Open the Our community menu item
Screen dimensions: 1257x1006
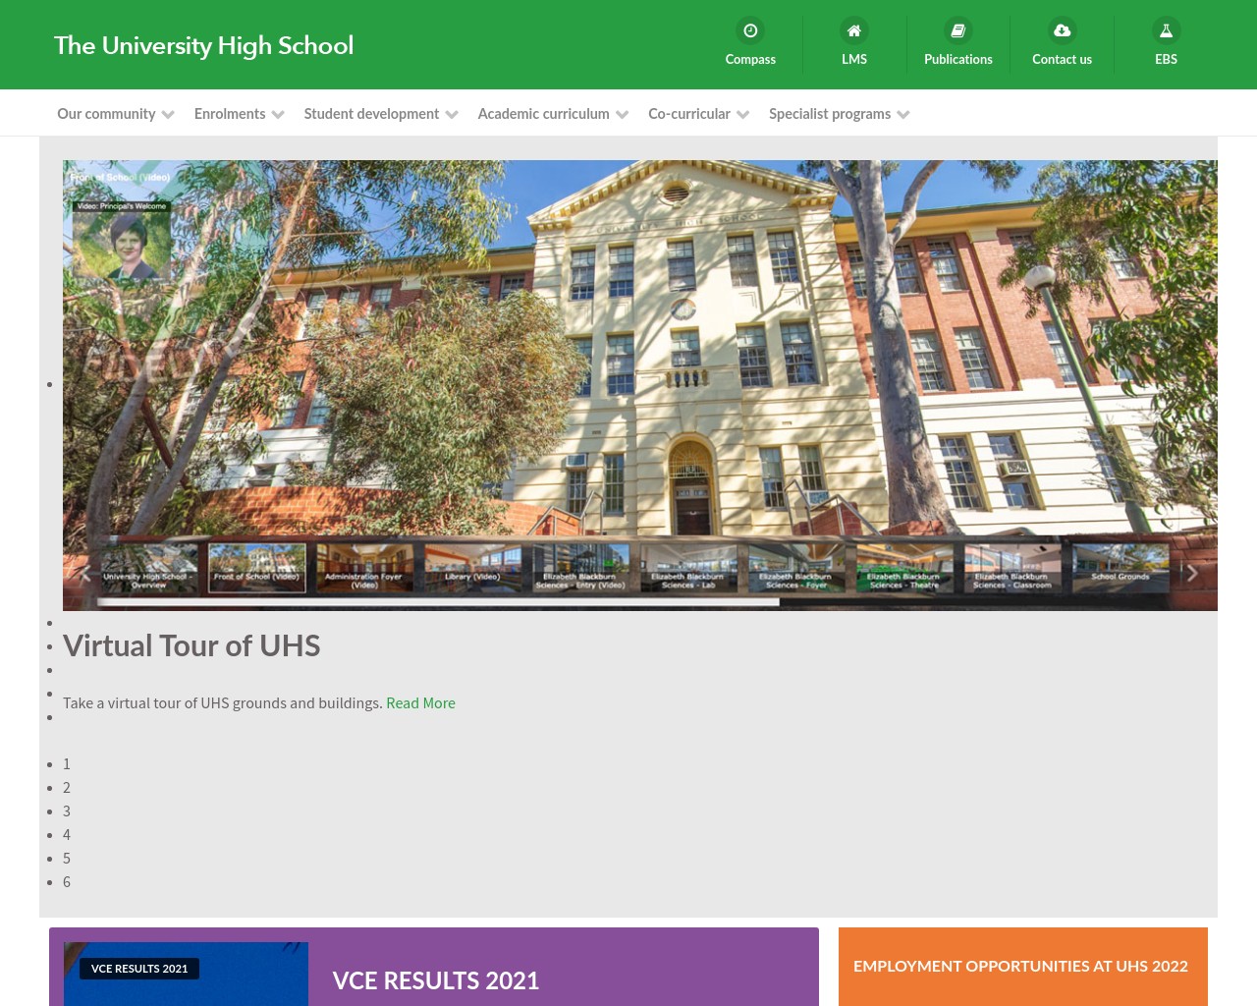point(106,113)
